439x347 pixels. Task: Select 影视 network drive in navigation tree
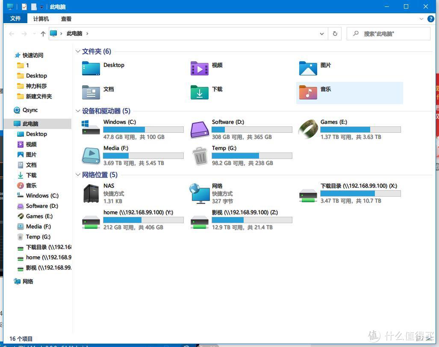point(49,268)
